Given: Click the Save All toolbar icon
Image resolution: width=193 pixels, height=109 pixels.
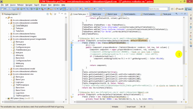Looking at the screenshot, I should 11,9.
